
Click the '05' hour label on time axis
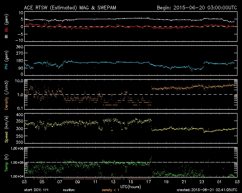pyautogui.click(x=42, y=182)
